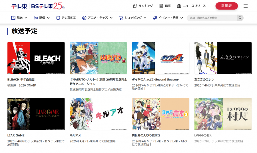
Task: Open ランキング page
Action: 146,6
